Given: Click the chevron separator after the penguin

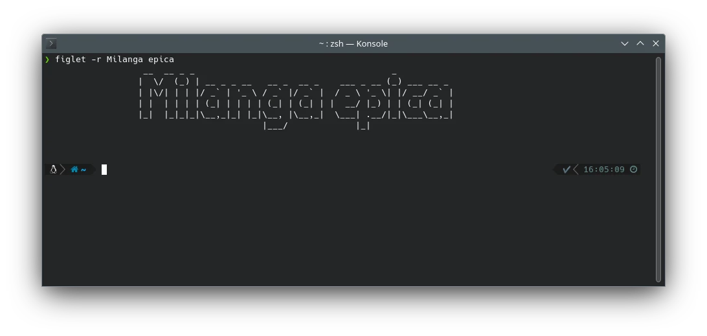Looking at the screenshot, I should coord(63,170).
